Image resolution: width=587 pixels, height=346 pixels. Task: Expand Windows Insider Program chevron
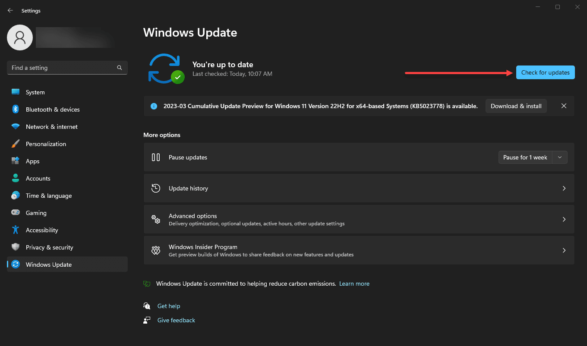click(x=564, y=250)
